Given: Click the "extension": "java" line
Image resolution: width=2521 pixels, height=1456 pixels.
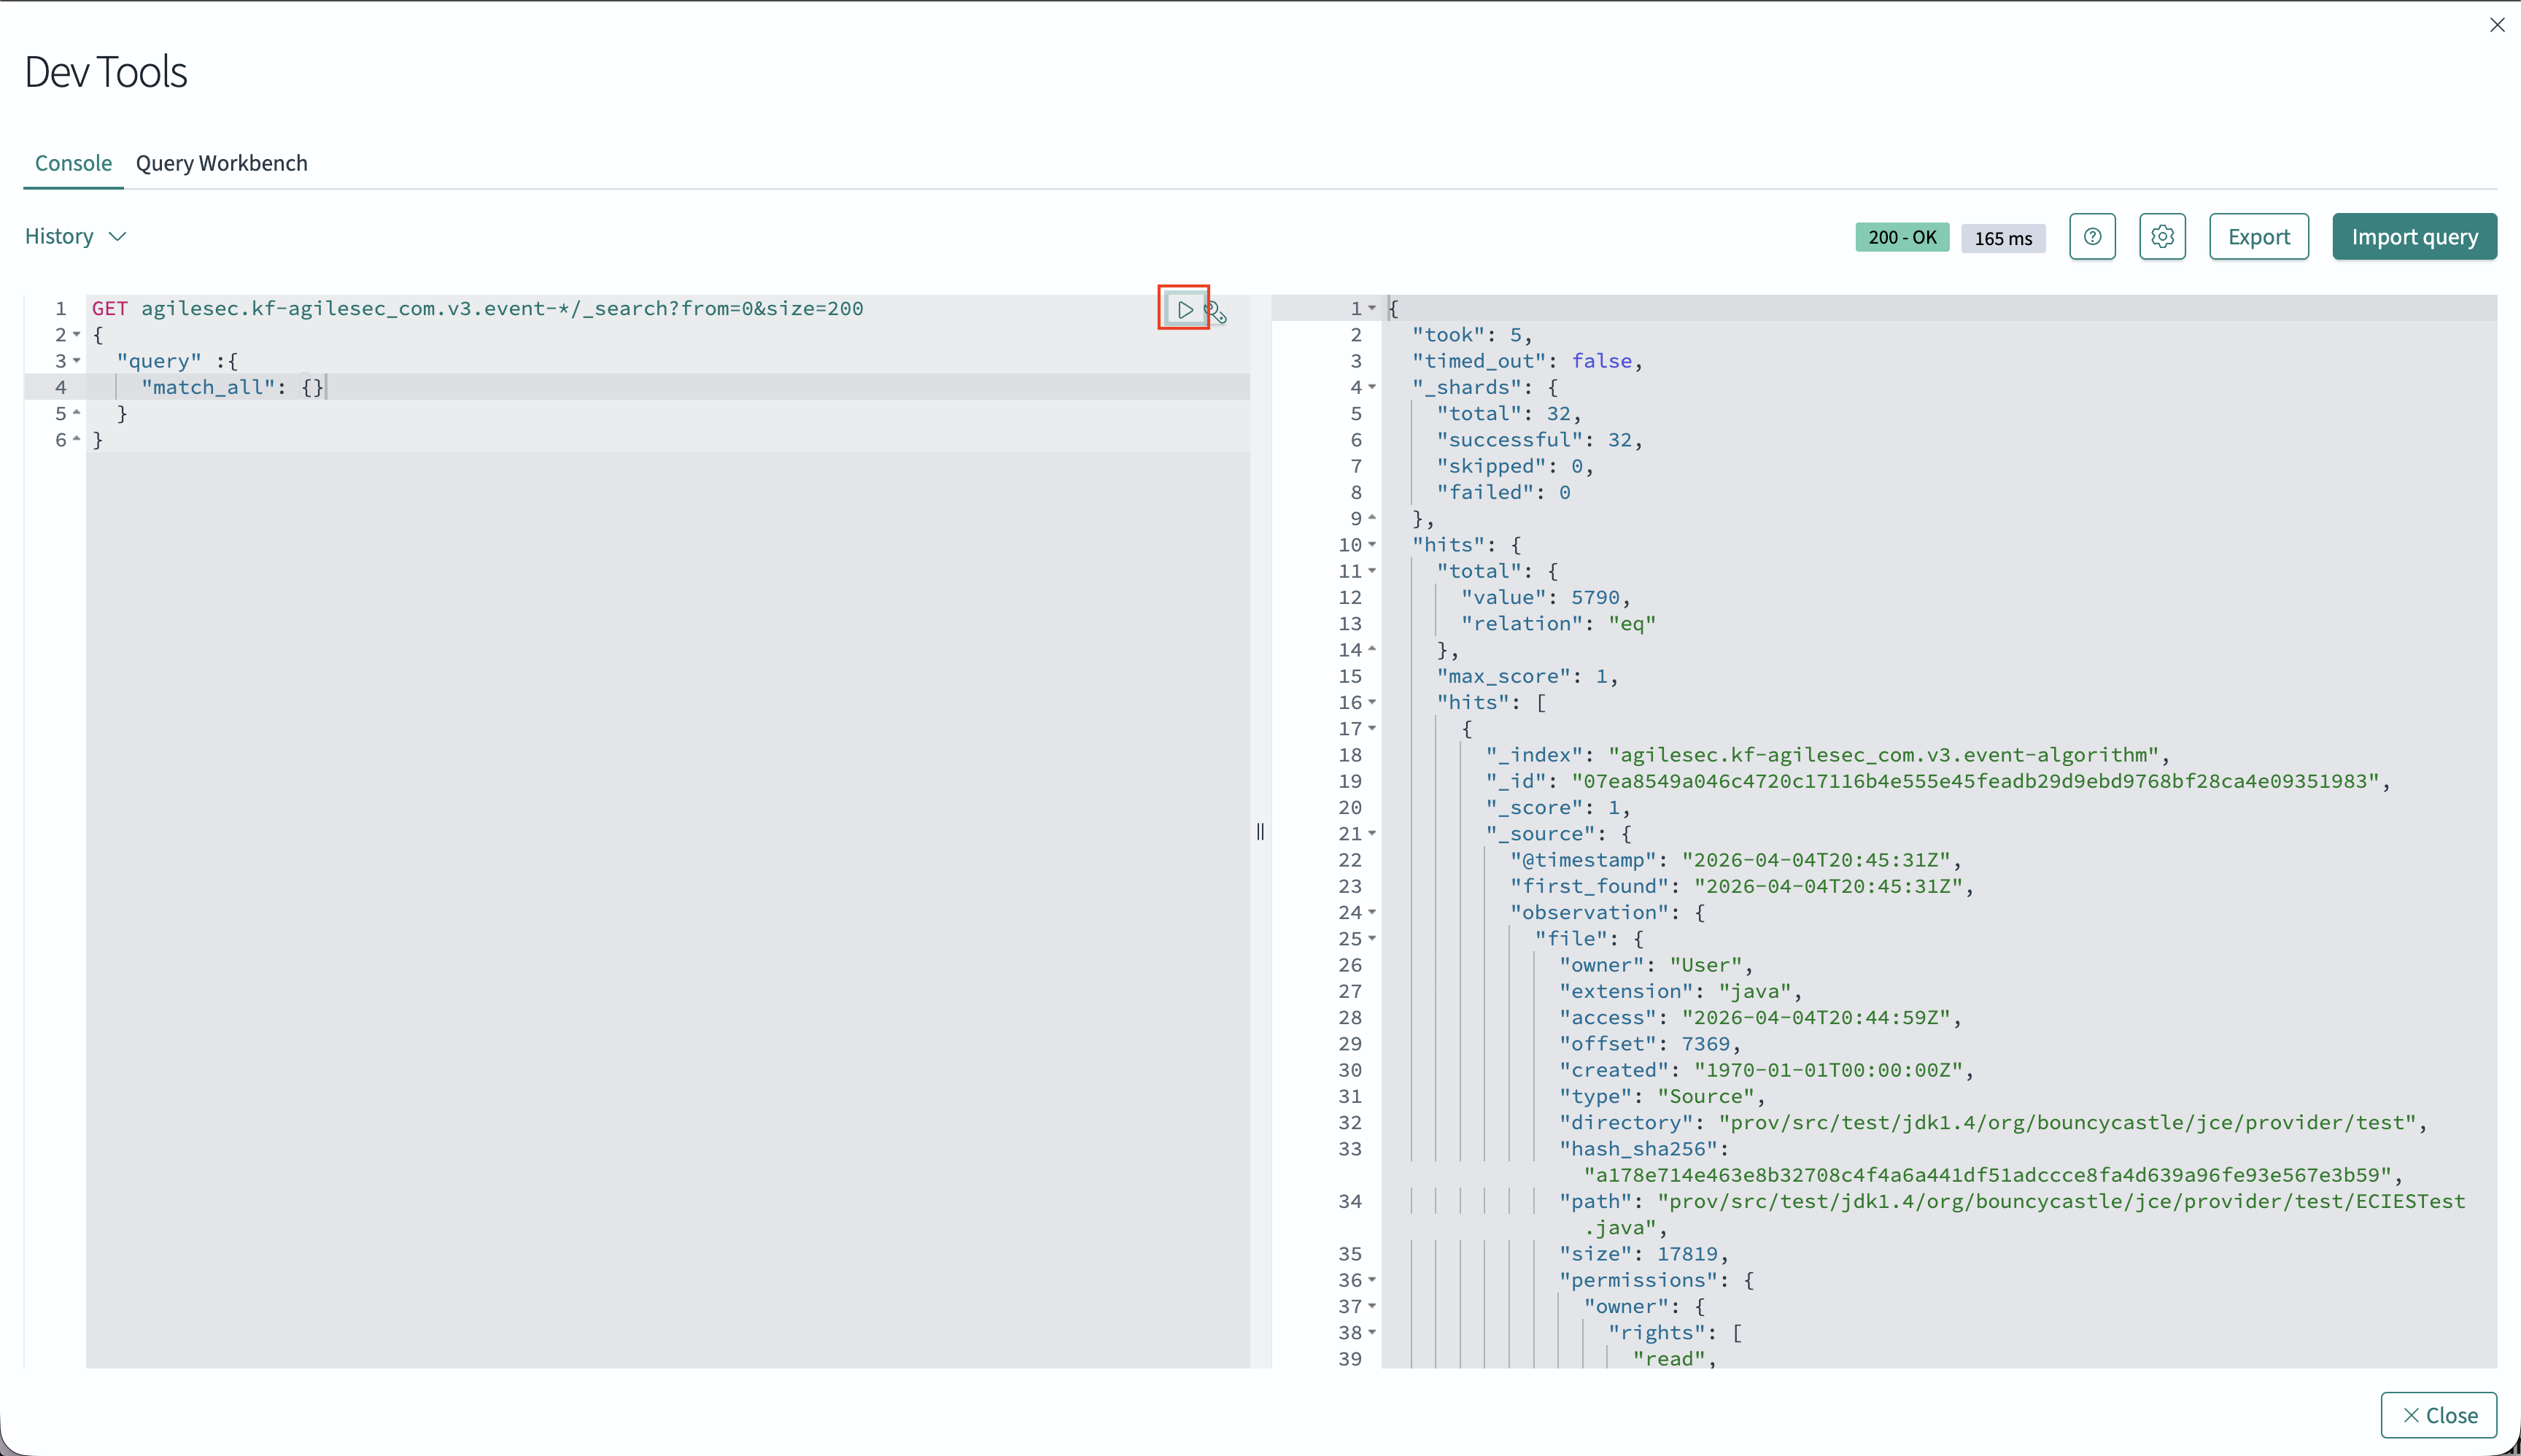Looking at the screenshot, I should (x=1680, y=991).
